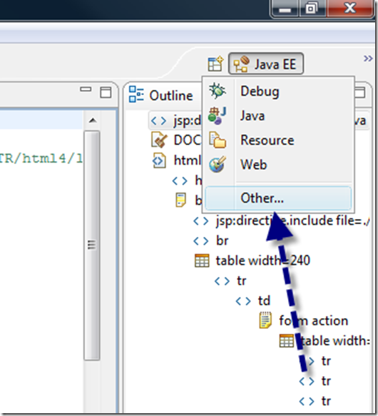Switch to the Outline view tab

tap(162, 95)
